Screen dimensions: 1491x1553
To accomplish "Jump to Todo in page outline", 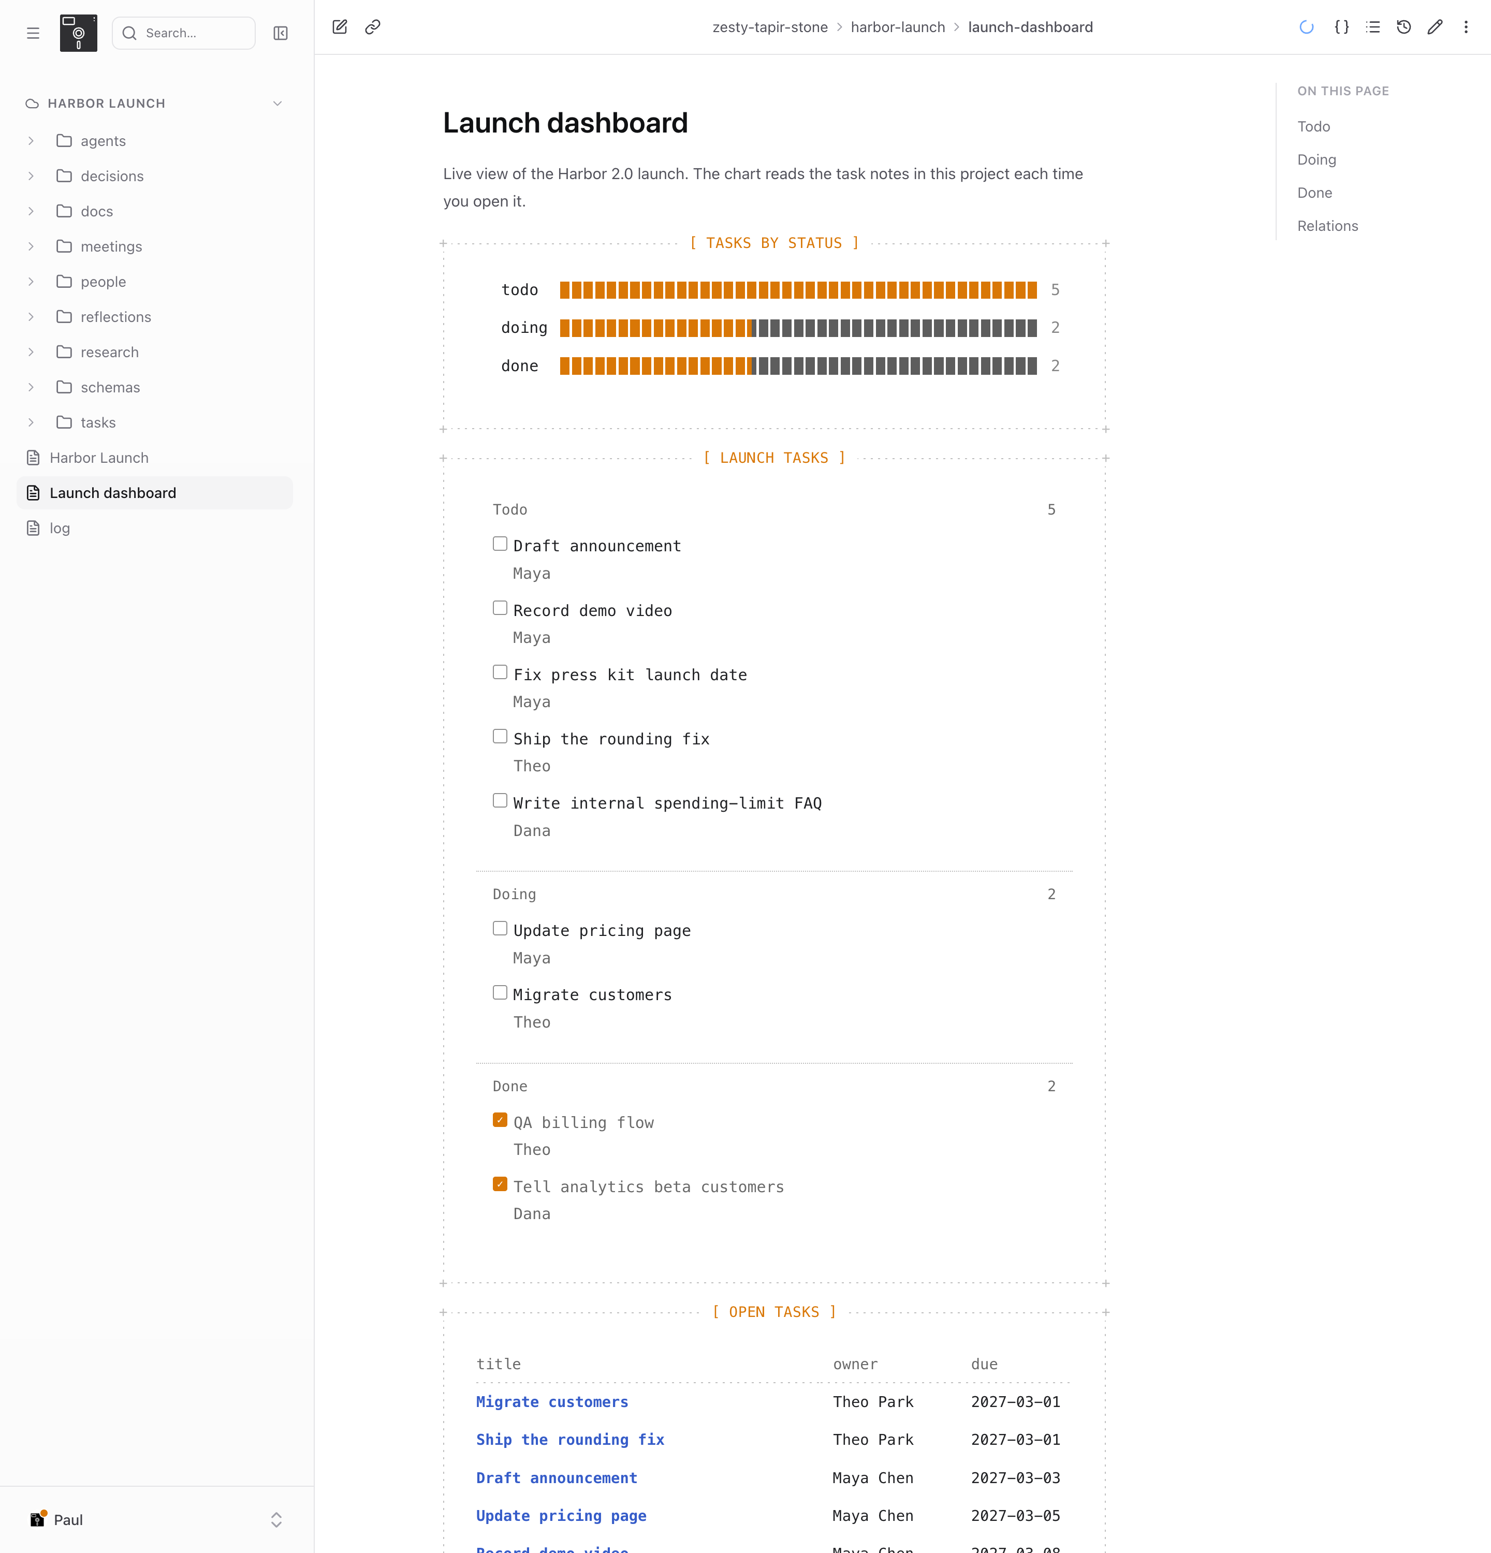I will pyautogui.click(x=1313, y=127).
